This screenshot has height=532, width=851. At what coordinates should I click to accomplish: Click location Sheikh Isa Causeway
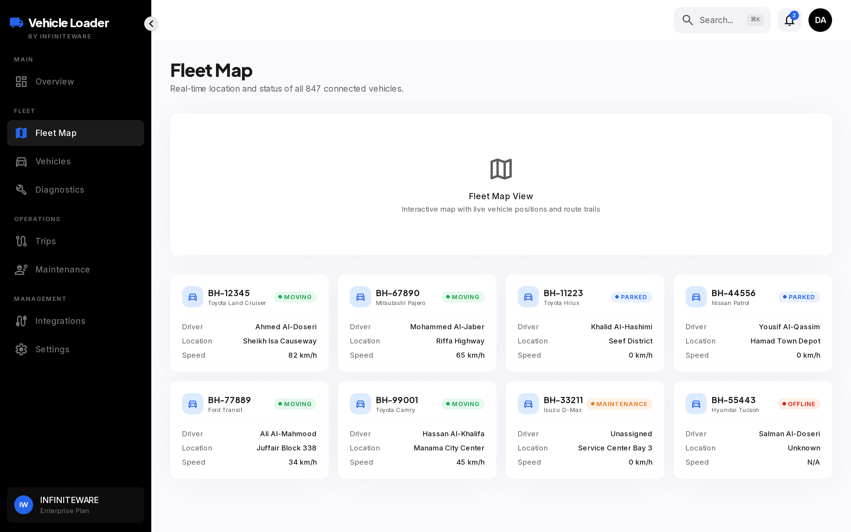click(280, 341)
